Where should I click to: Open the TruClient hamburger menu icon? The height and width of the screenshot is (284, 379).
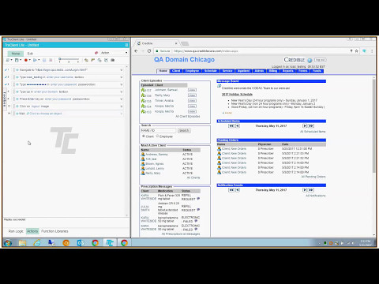pos(126,45)
